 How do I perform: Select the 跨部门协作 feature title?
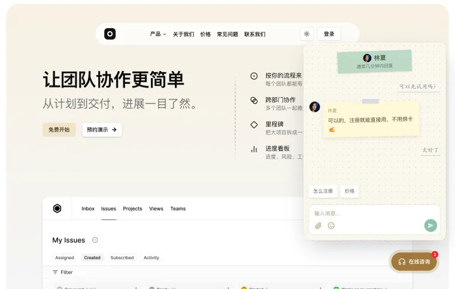[x=281, y=100]
